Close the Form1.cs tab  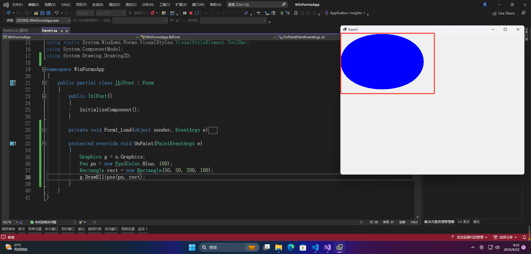point(67,31)
